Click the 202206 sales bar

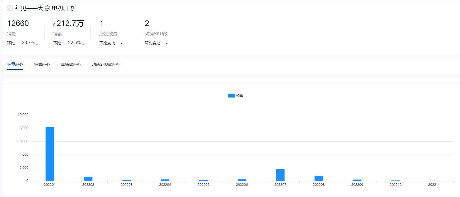point(242,180)
